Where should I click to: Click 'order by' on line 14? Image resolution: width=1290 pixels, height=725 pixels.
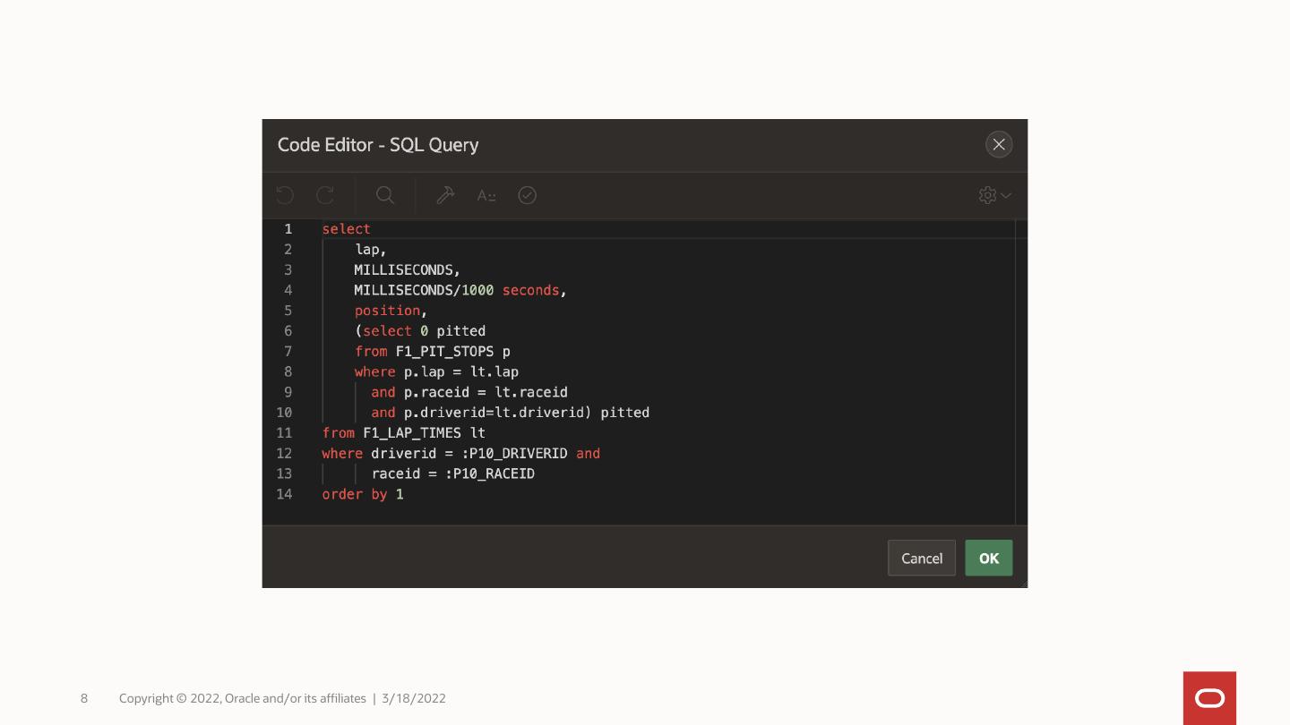coord(355,494)
